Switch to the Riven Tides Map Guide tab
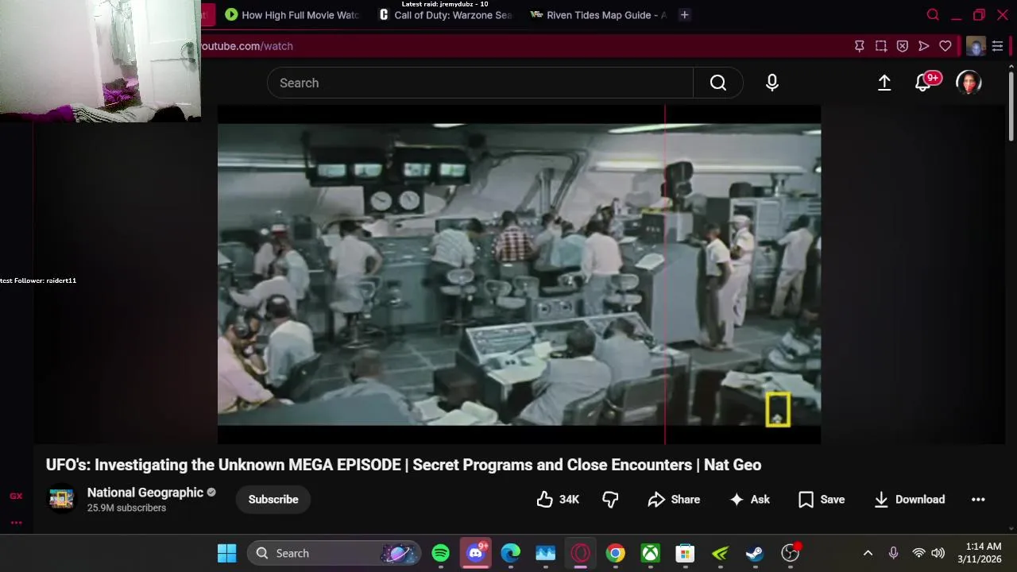 598,14
